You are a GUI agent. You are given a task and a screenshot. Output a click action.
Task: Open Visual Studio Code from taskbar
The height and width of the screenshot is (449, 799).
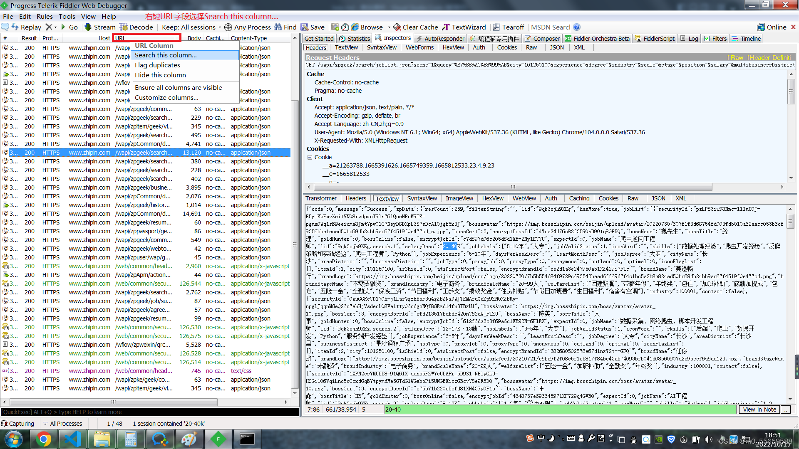coord(72,439)
